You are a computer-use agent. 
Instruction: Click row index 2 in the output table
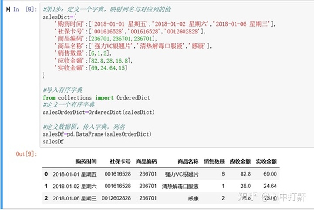click(46, 198)
